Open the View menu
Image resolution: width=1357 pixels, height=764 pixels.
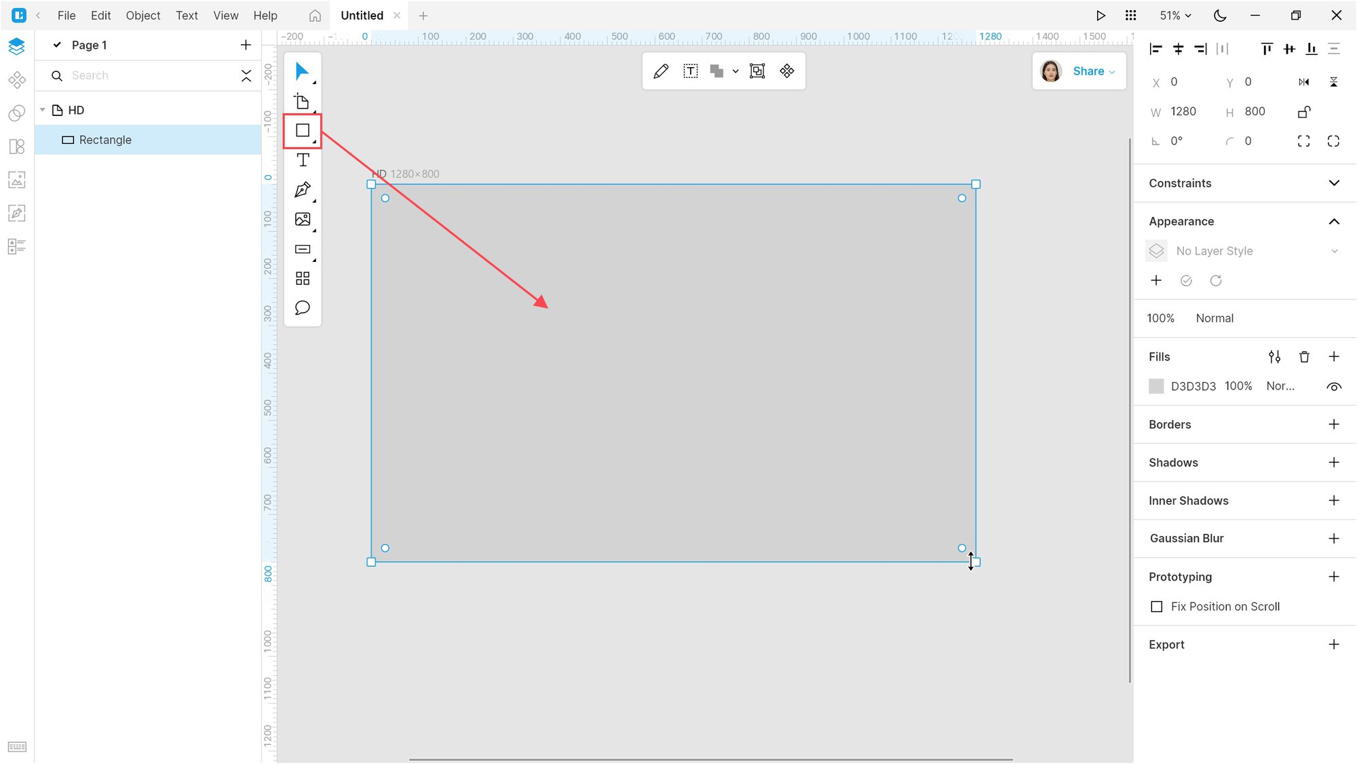pos(225,16)
